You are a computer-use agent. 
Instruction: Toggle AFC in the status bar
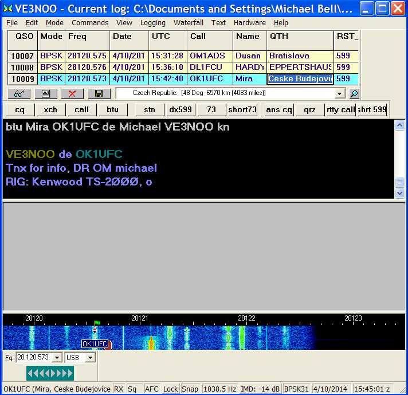(x=151, y=389)
